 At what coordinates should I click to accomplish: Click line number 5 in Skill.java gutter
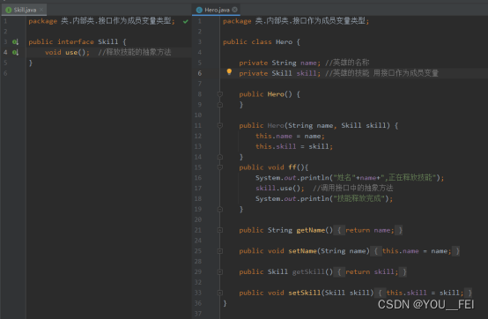(5, 63)
